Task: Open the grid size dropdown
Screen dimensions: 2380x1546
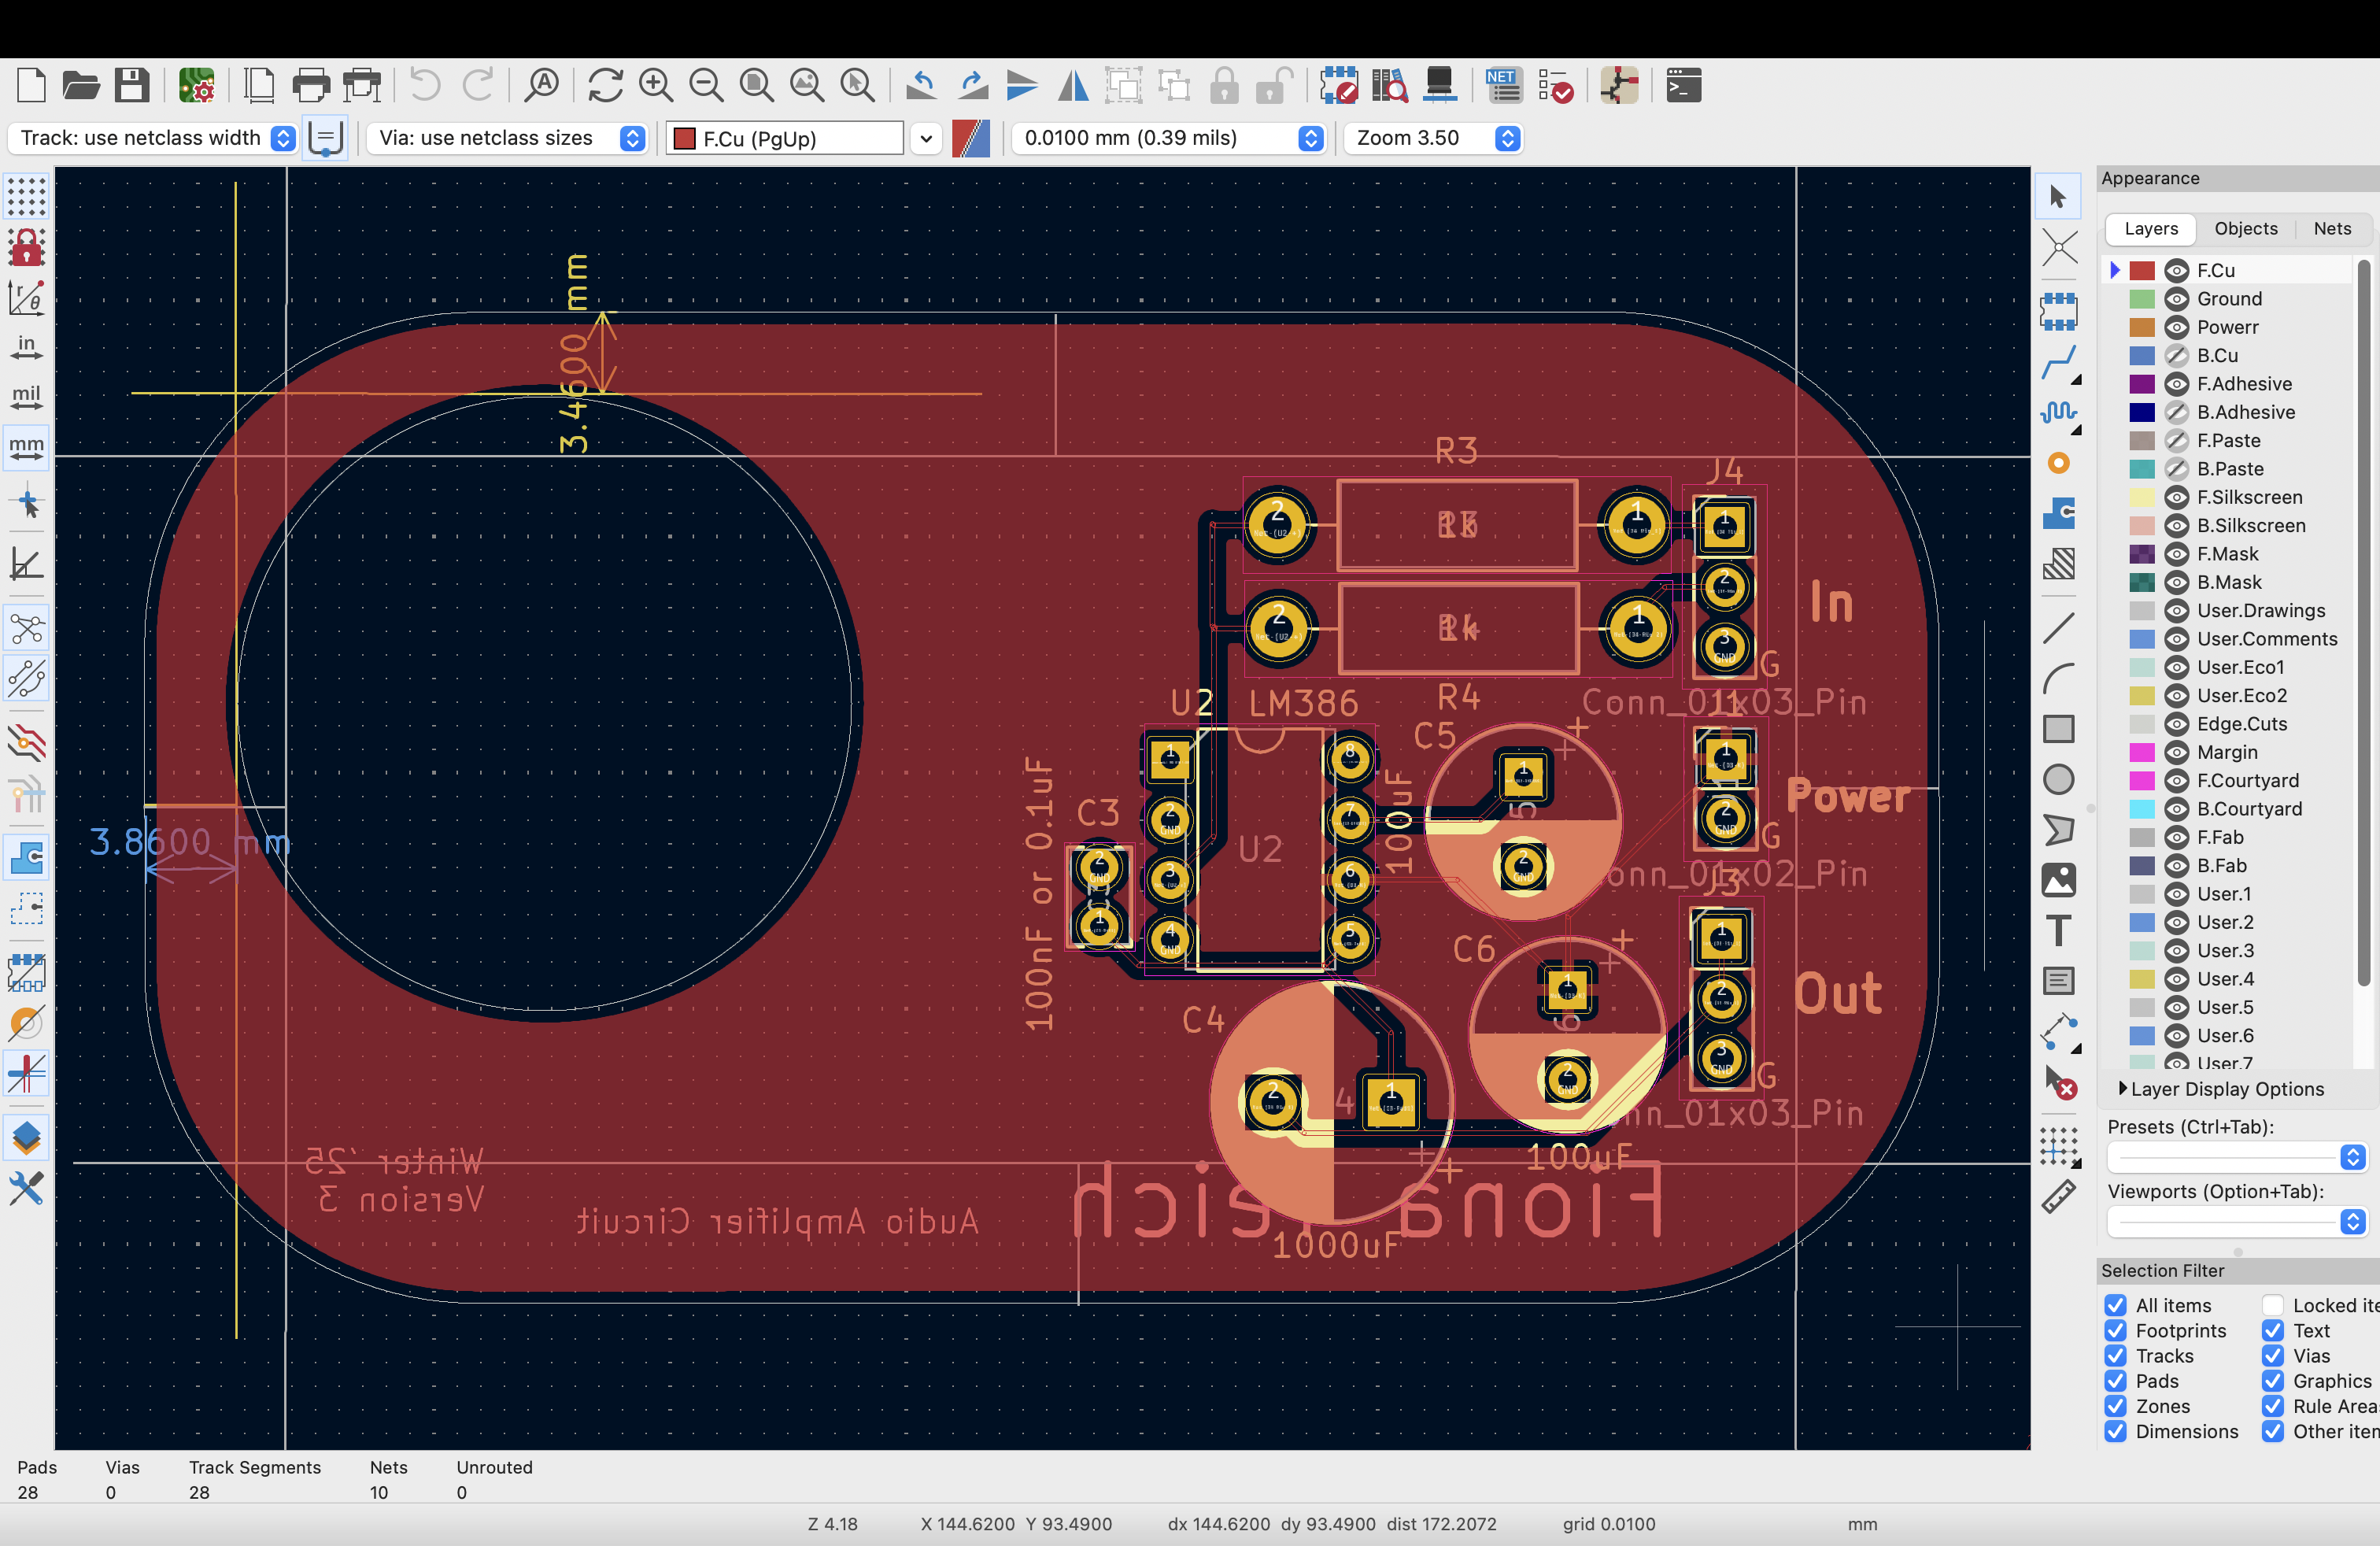Action: point(1169,138)
